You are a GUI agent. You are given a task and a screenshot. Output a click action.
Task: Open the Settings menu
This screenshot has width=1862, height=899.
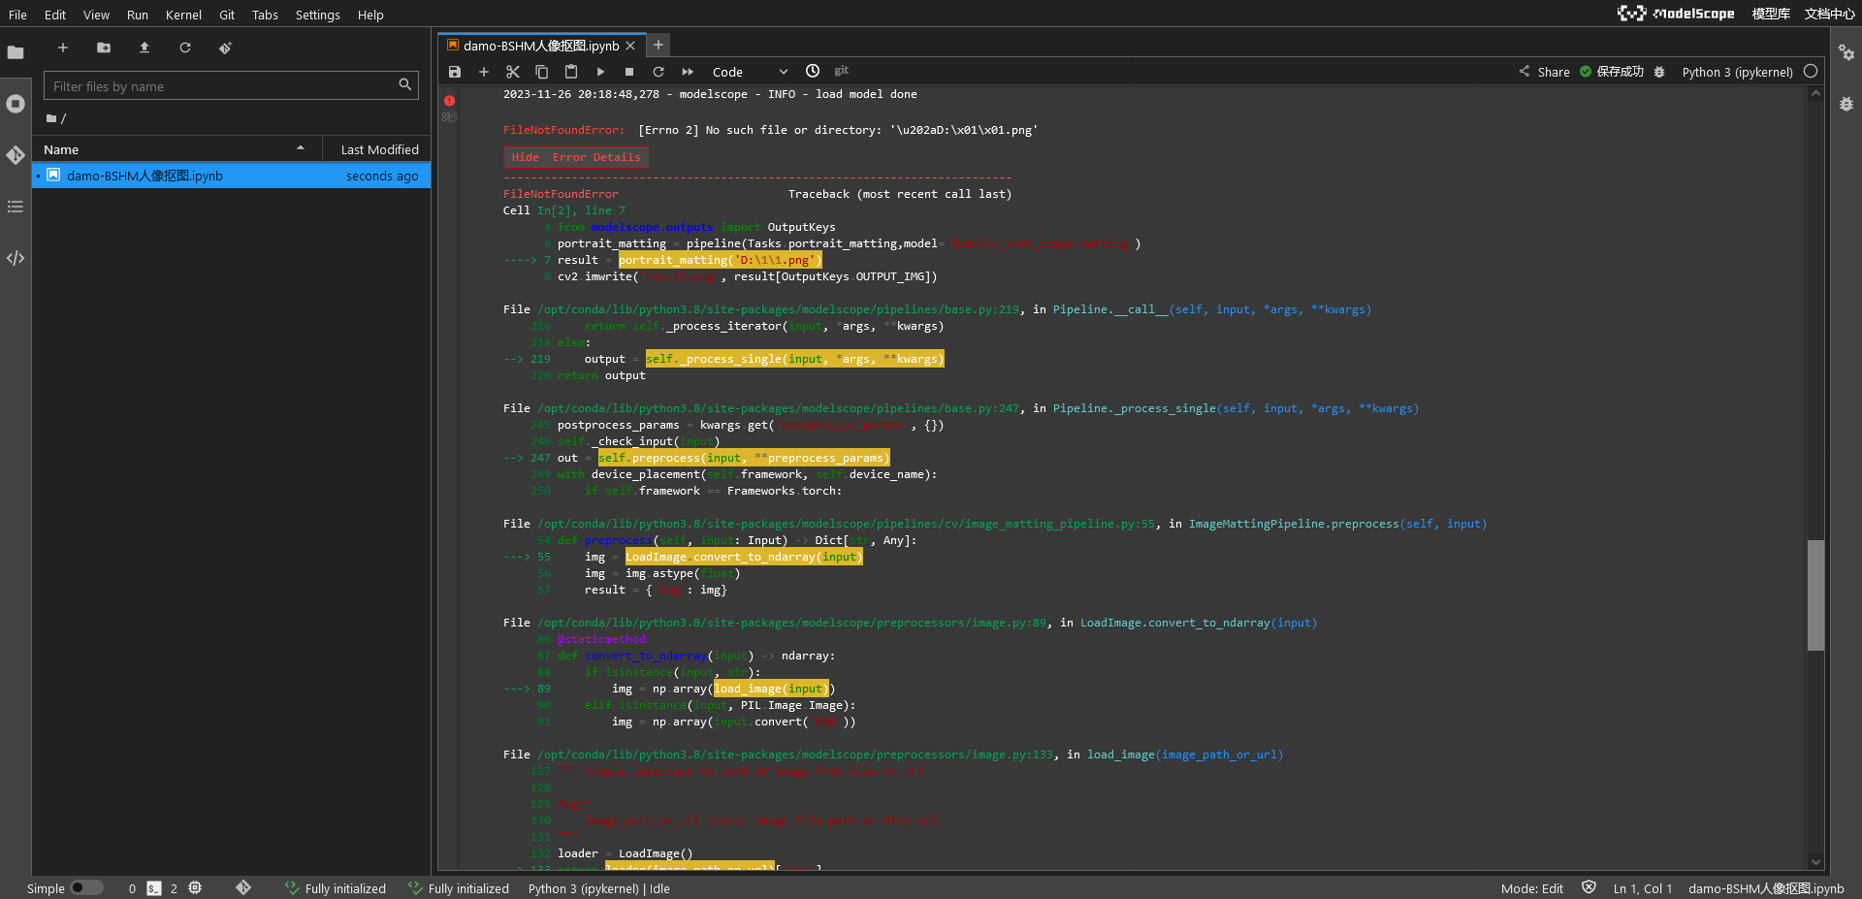pyautogui.click(x=317, y=15)
